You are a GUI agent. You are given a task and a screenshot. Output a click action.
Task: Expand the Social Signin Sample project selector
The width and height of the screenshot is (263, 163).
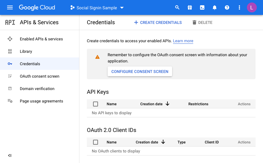tap(97, 8)
